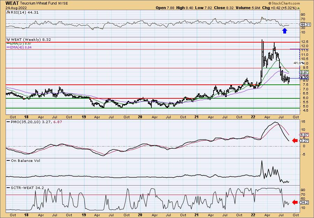Click the 'RSI(14) 44.31' panel title
Image resolution: width=314 pixels, height=218 pixels.
pos(25,12)
